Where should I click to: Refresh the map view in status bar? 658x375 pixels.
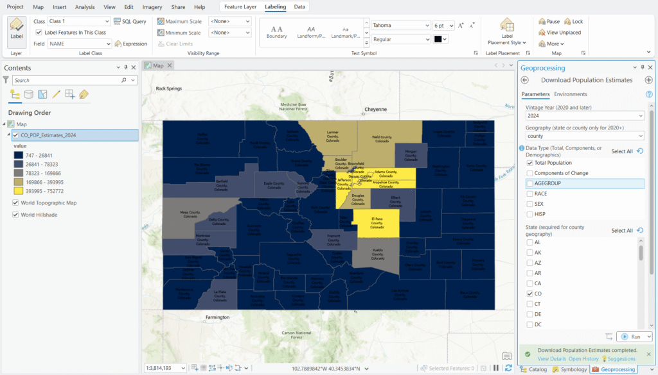[508, 368]
